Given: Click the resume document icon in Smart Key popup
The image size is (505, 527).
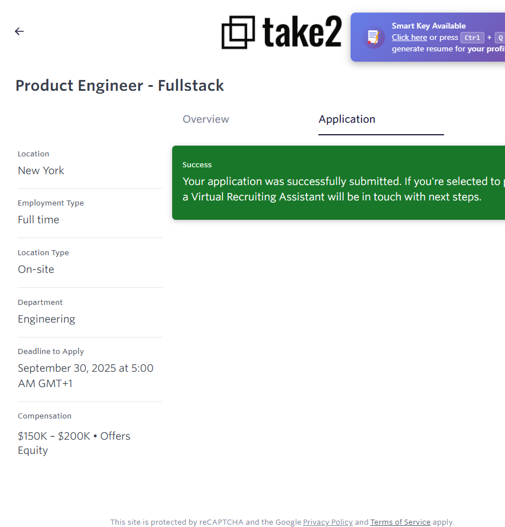Looking at the screenshot, I should pyautogui.click(x=373, y=37).
